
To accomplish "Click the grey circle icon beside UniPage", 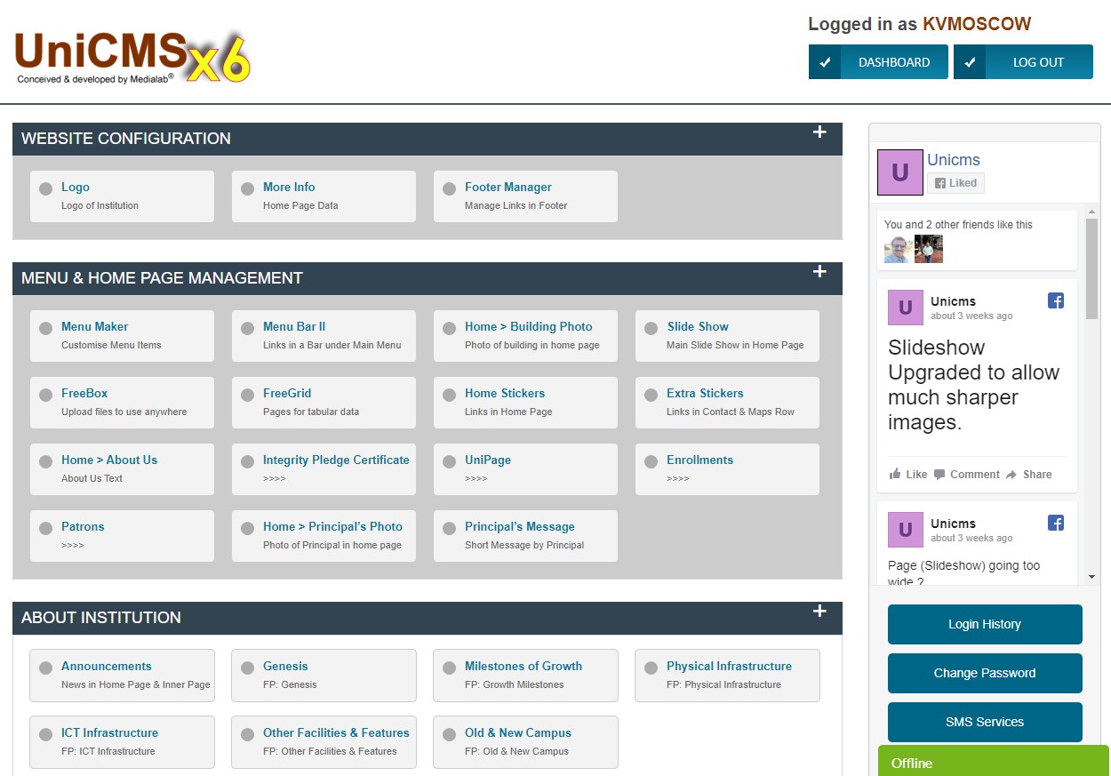I will tap(450, 461).
